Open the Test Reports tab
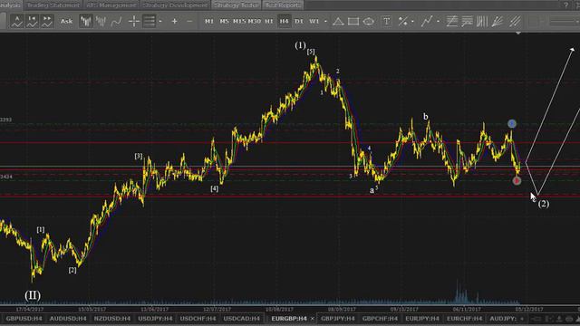The width and height of the screenshot is (580, 326). click(283, 5)
